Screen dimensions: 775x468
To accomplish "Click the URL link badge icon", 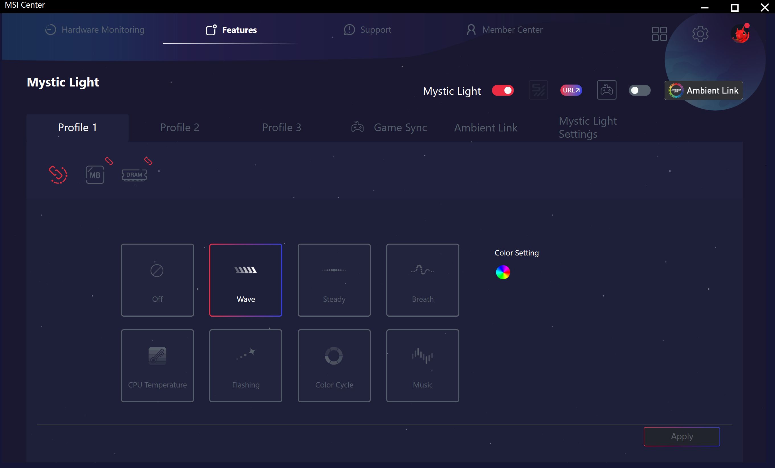I will click(571, 90).
